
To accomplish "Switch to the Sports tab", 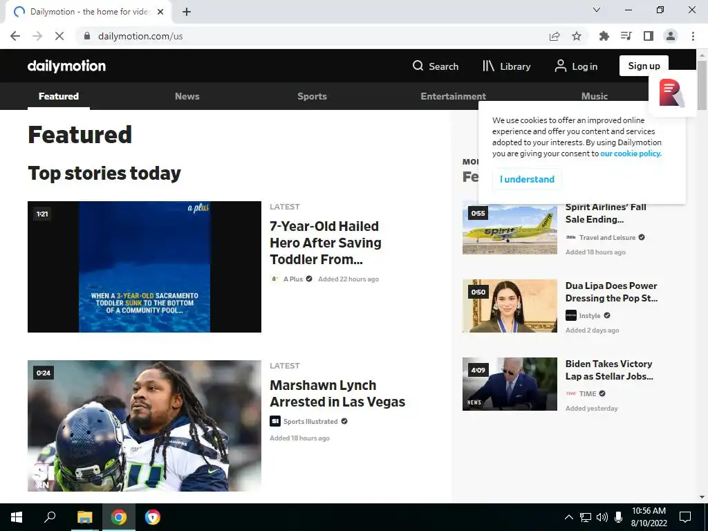I will click(312, 96).
